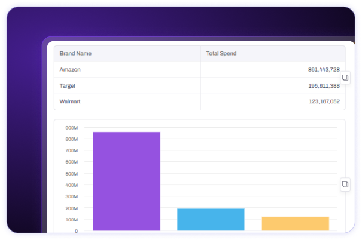Image resolution: width=362 pixels, height=240 pixels.
Task: Click the 100M y-axis label
Action: click(x=72, y=220)
